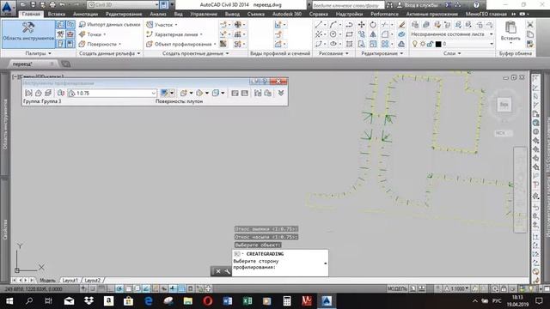Screen dimensions: 550x309
Task: Click Set grading group icon
Action: (28, 93)
